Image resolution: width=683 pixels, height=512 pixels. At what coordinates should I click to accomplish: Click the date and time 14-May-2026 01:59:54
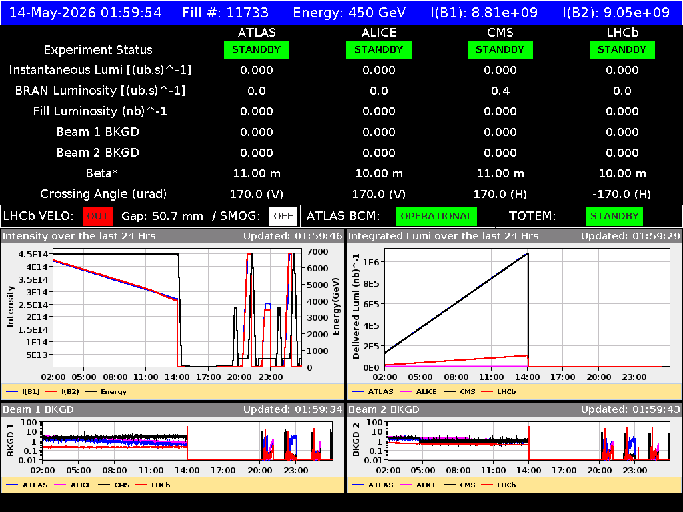(x=85, y=12)
